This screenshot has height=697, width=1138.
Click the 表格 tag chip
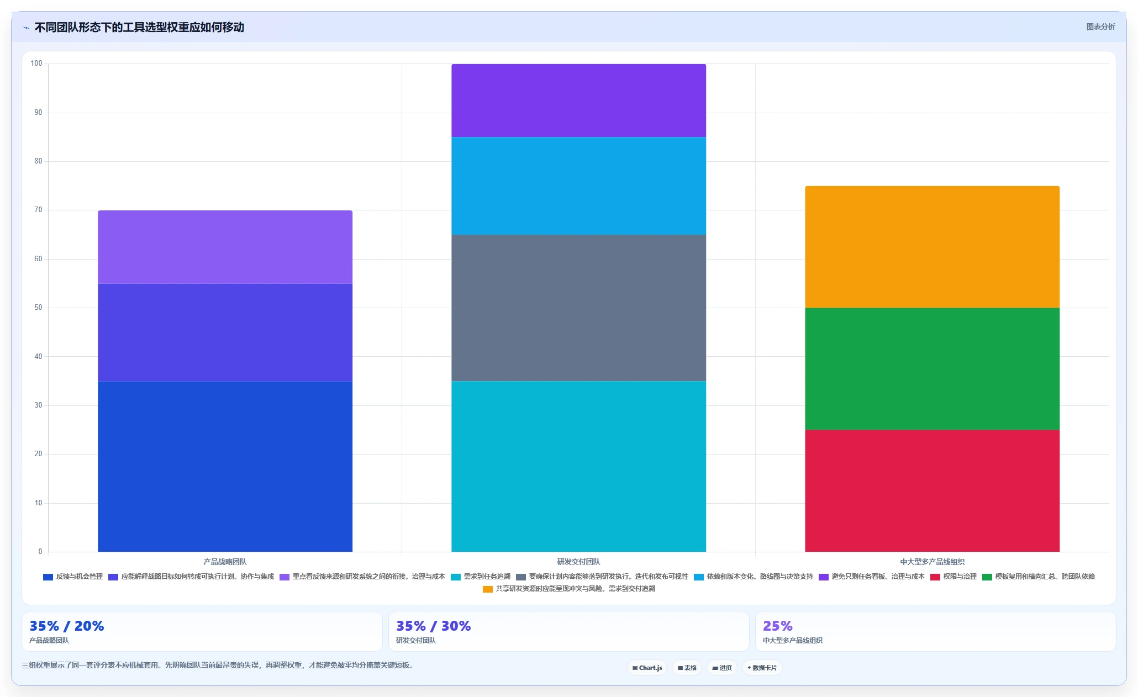click(x=687, y=668)
